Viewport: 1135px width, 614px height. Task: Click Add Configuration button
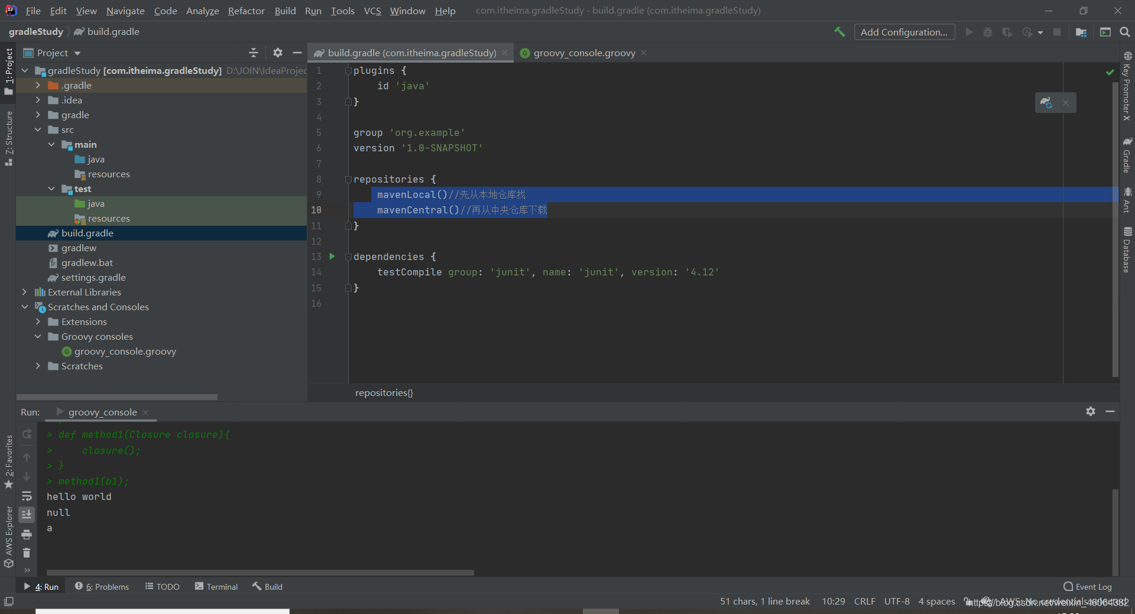point(904,32)
